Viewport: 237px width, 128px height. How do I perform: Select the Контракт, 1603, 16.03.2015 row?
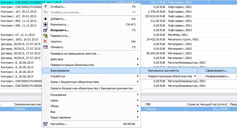click(x=20, y=39)
